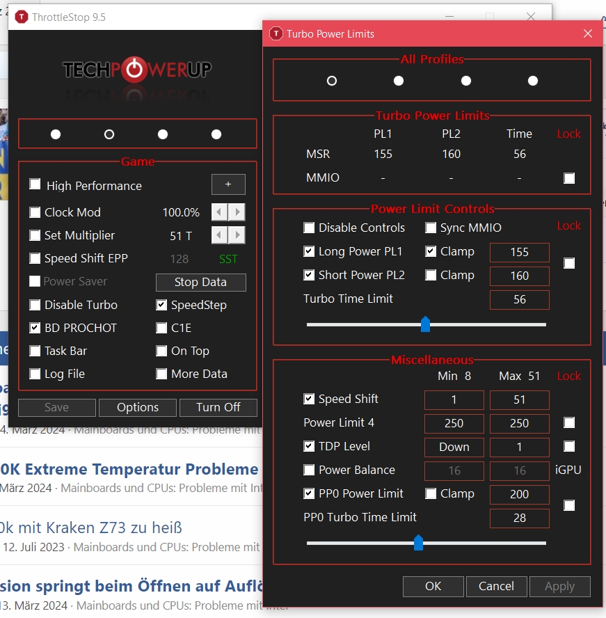This screenshot has width=606, height=618.
Task: Toggle TDP Level lock checkbox
Action: pos(569,446)
